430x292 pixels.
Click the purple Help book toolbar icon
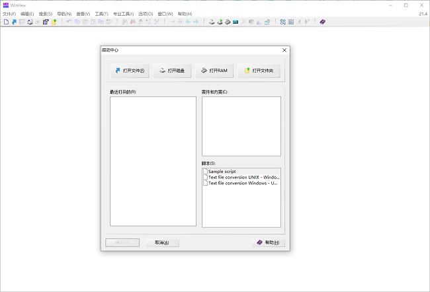pyautogui.click(x=322, y=22)
